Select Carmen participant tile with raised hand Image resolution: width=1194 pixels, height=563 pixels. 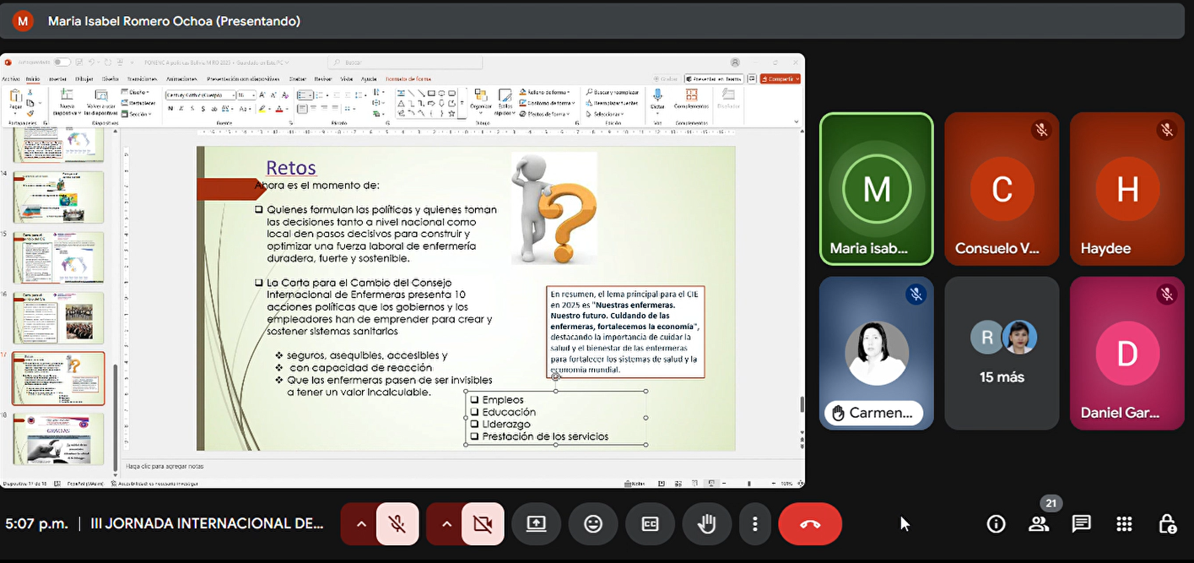point(877,354)
